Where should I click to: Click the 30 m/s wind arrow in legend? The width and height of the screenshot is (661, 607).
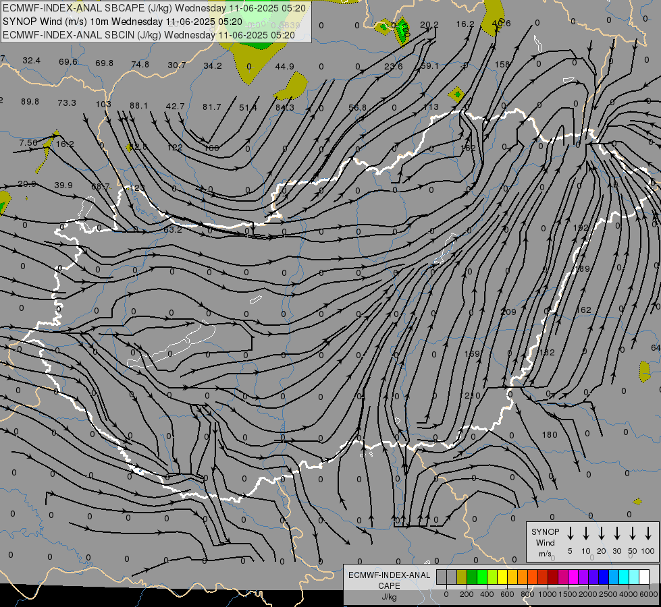click(616, 533)
